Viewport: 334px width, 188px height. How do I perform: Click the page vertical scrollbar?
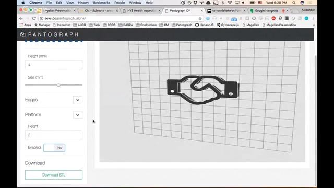pyautogui.click(x=315, y=121)
